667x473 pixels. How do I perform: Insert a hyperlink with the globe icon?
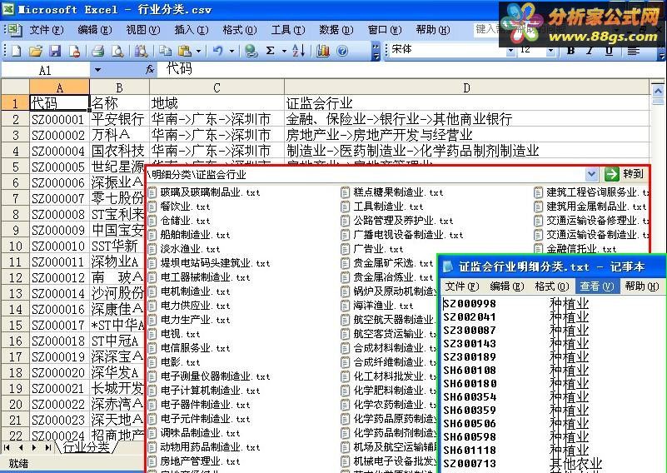[x=251, y=51]
